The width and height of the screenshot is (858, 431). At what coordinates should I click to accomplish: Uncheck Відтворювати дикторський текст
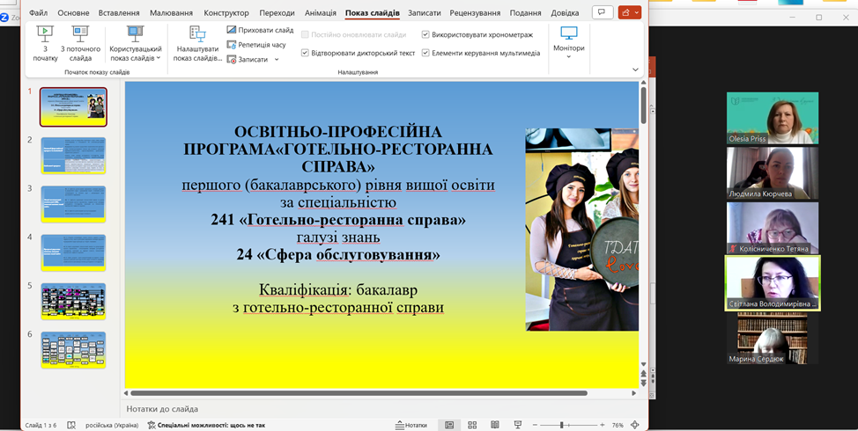pyautogui.click(x=305, y=53)
